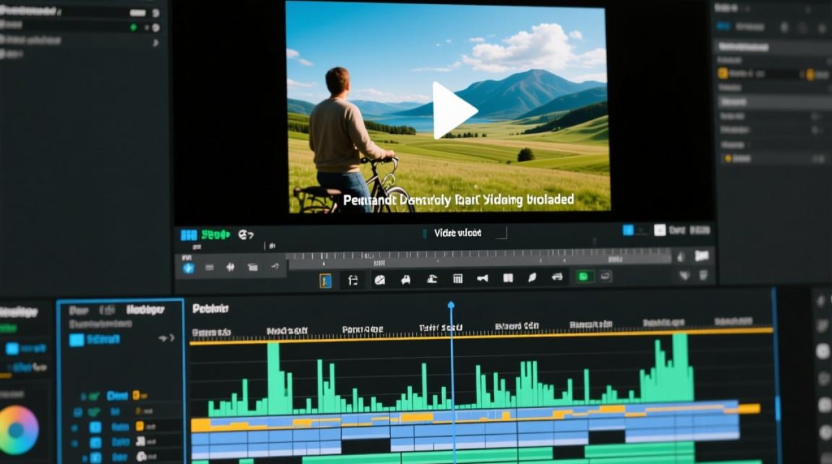Click the split-panel book icon in the toolbar
This screenshot has width=832, height=464.
pos(508,279)
